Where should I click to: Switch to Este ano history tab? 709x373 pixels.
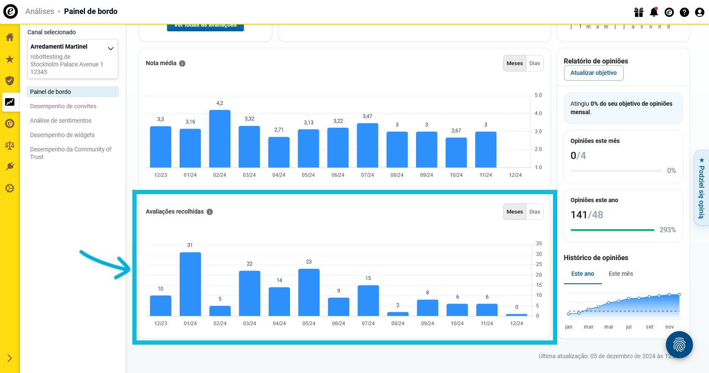point(583,274)
